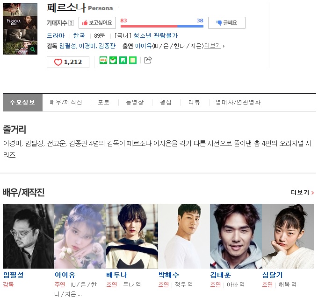Click the 청소년 관람불가 rating link
Image resolution: width=318 pixels, height=298 pixels.
coord(156,35)
